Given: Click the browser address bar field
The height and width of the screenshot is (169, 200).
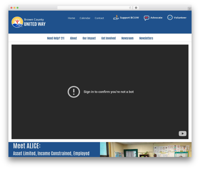Looking at the screenshot, I should tap(95, 8).
